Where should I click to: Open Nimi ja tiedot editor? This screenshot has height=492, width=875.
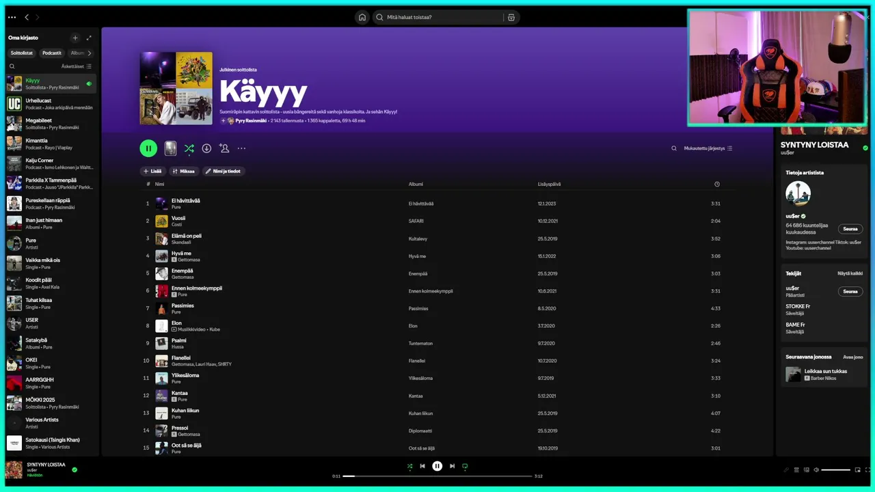(x=224, y=171)
